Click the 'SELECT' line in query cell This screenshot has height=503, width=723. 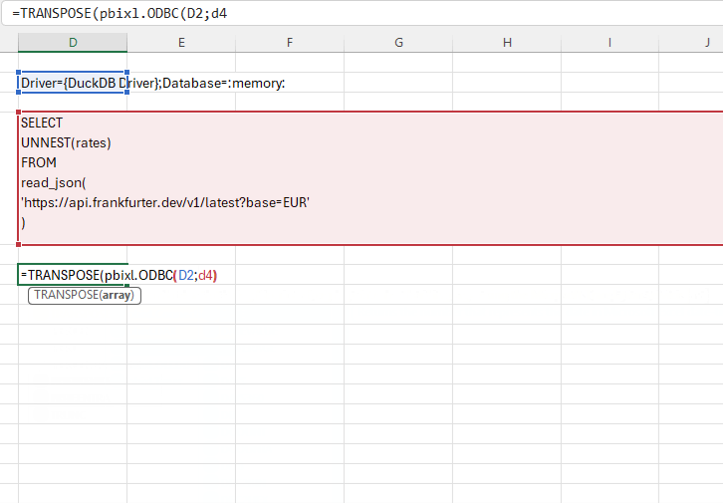[x=42, y=123]
